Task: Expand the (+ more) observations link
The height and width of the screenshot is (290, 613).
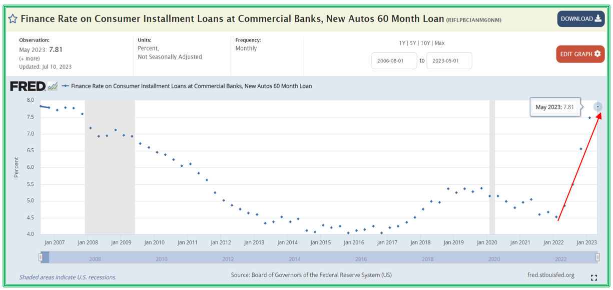Action: point(30,59)
